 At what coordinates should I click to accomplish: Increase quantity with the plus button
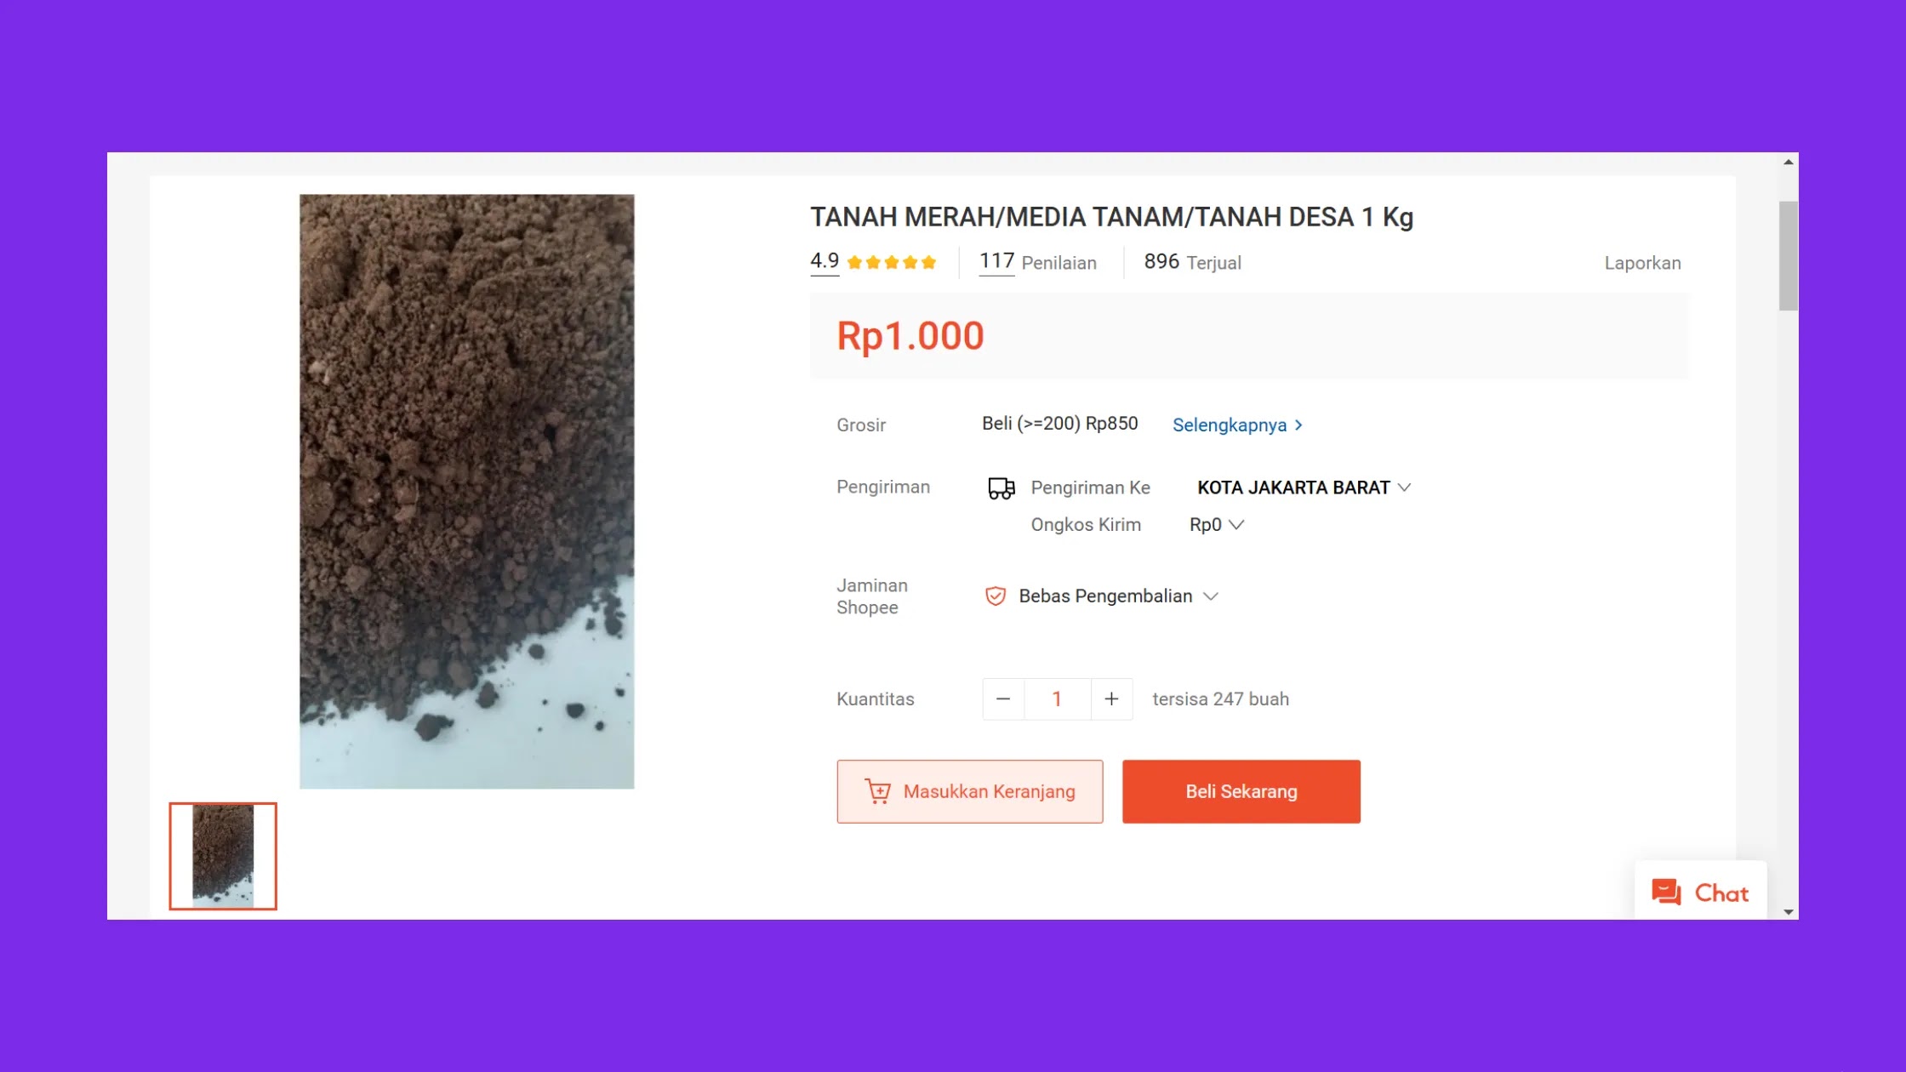1111,699
